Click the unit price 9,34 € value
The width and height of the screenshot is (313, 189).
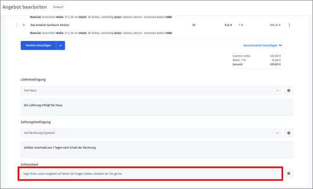(x=228, y=25)
